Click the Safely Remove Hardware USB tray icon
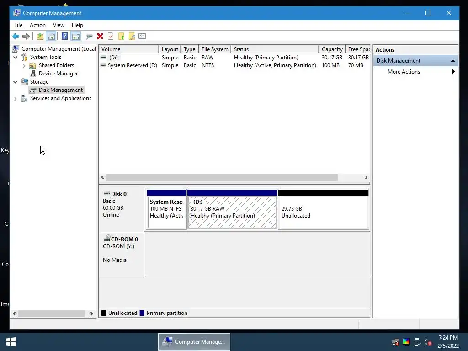The height and width of the screenshot is (351, 468). click(x=417, y=342)
